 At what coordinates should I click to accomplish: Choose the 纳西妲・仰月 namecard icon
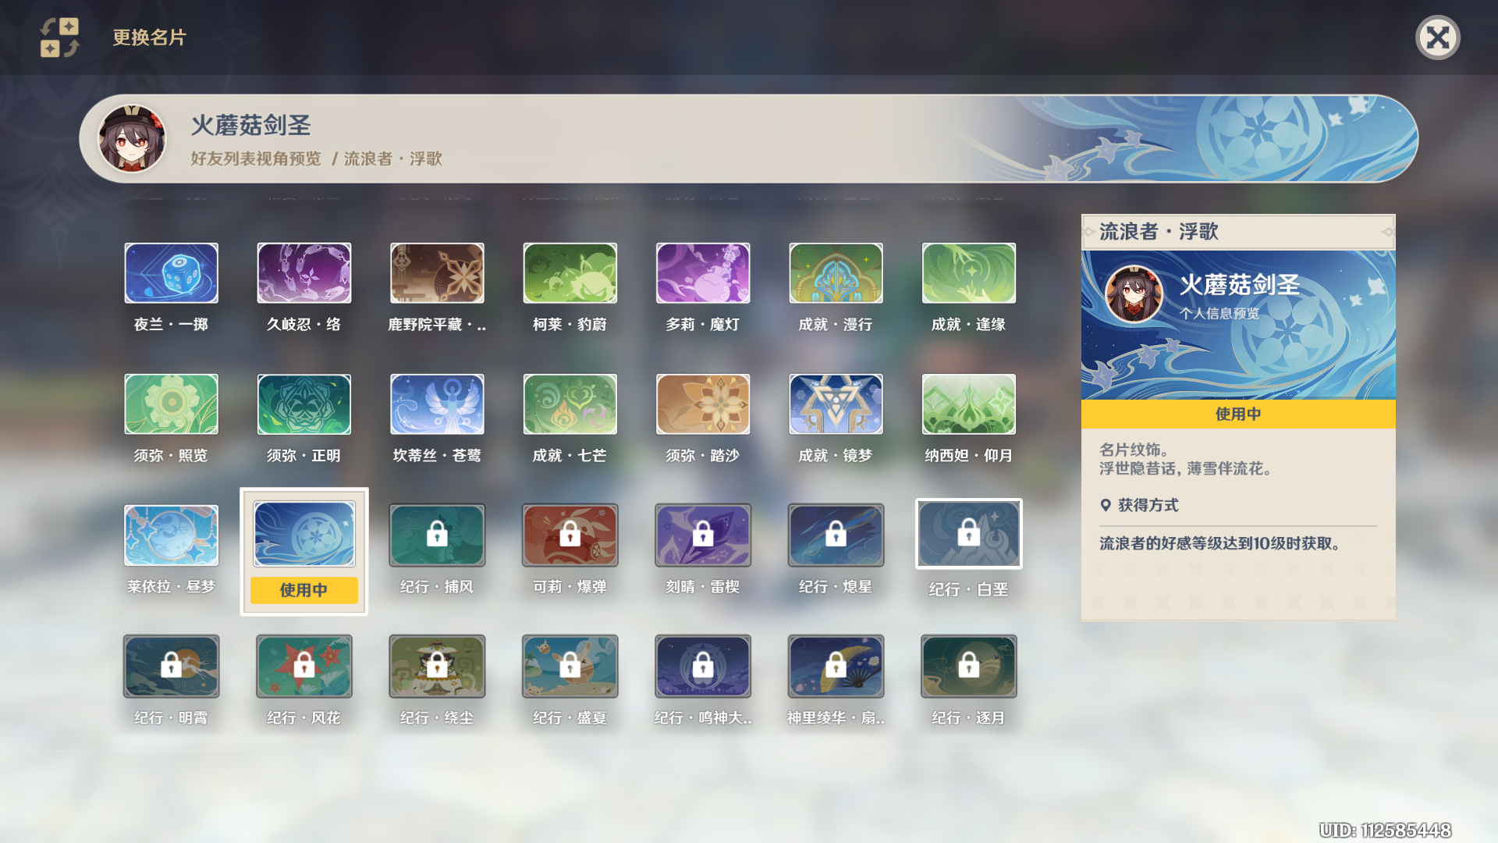click(x=969, y=404)
